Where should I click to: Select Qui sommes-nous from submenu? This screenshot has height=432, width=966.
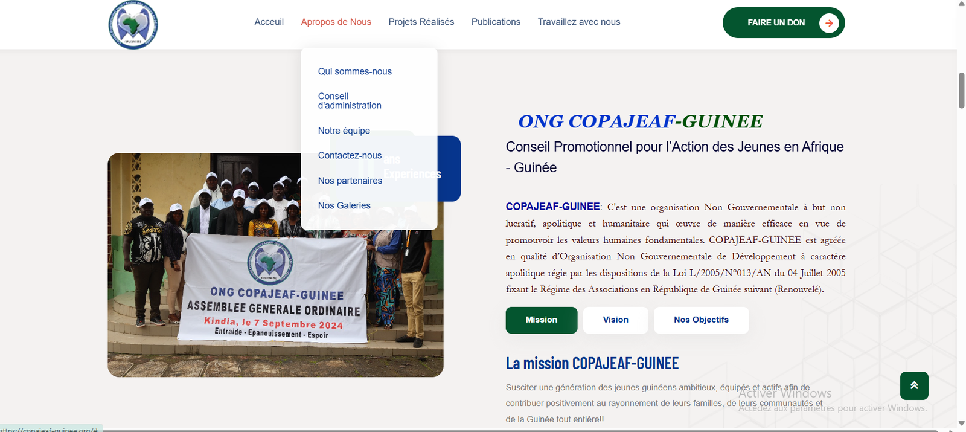tap(354, 71)
